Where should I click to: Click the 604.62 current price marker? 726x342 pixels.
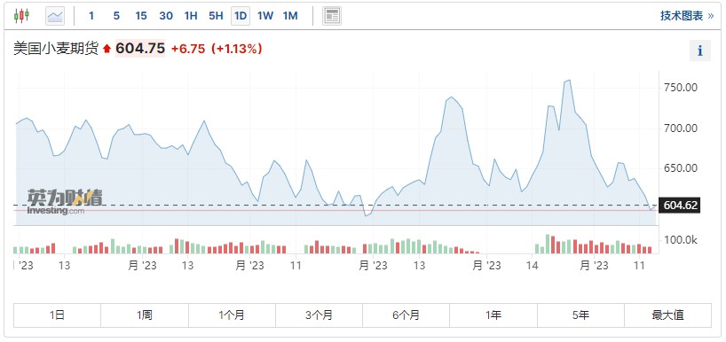[680, 206]
